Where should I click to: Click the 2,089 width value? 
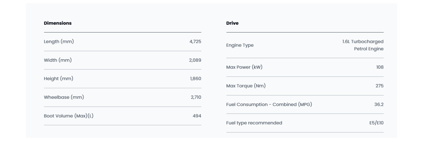(x=195, y=60)
